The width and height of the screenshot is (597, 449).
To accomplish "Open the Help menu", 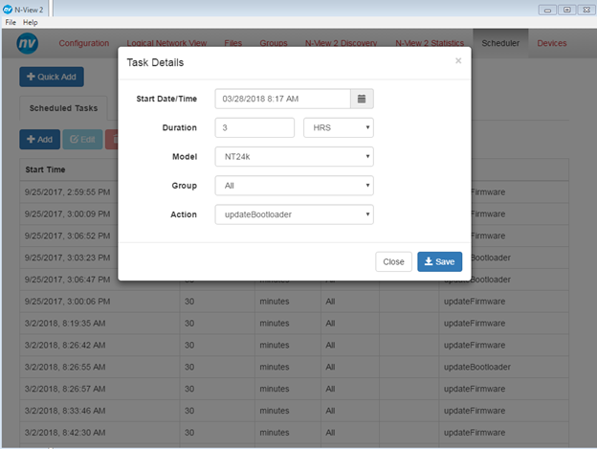I will [30, 22].
